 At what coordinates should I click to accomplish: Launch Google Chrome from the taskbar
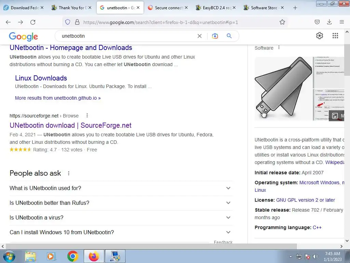click(x=72, y=256)
